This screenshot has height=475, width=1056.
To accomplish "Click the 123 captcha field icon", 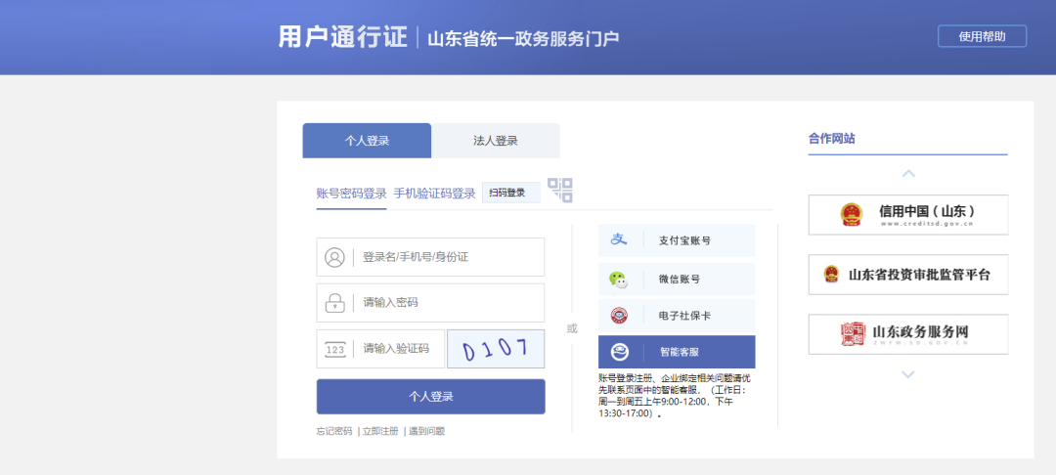I will point(334,349).
